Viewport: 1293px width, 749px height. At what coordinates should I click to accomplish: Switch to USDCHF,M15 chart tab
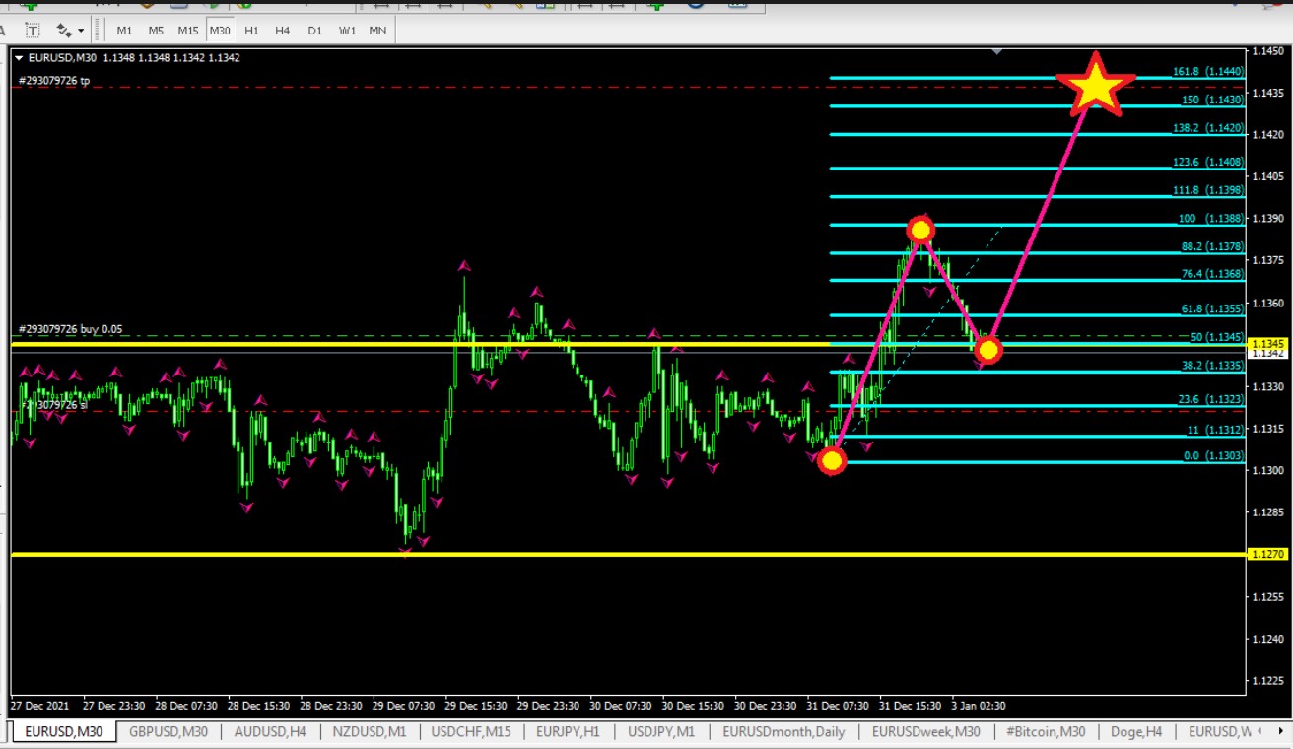(471, 732)
